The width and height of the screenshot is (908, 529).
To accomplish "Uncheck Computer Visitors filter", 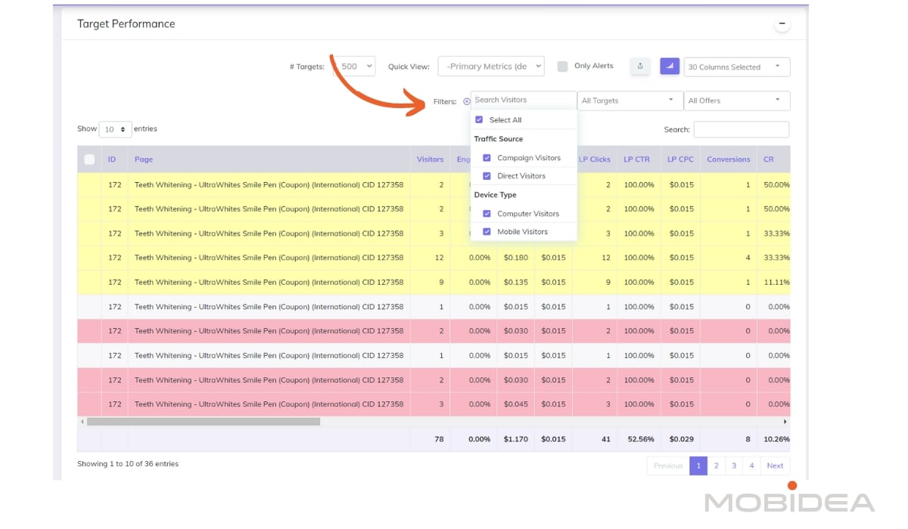I will tap(487, 214).
